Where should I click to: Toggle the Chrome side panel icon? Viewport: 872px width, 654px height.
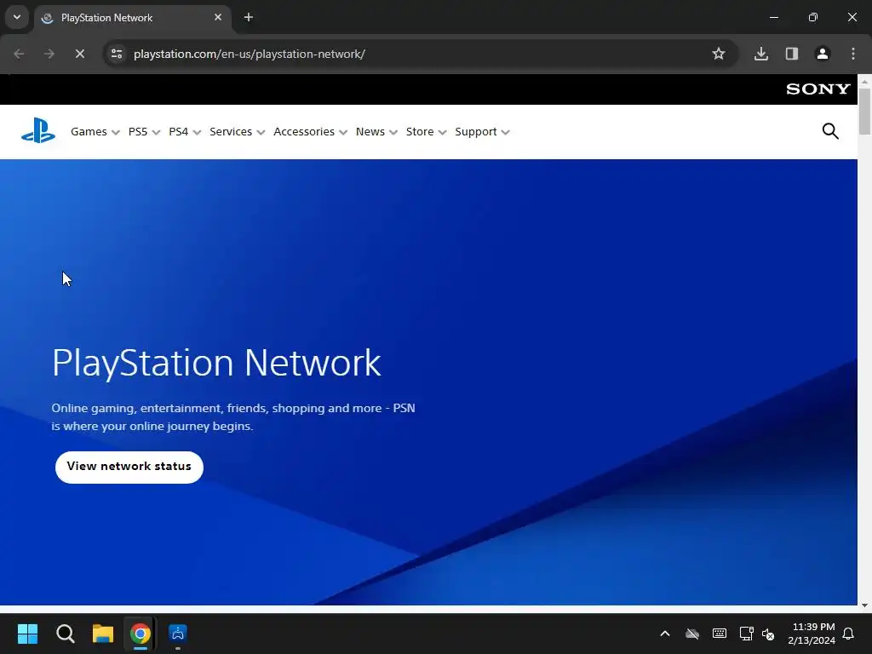(792, 54)
